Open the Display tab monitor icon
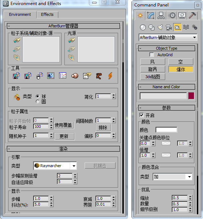Viewport: 203px width, 219px height. [182, 15]
